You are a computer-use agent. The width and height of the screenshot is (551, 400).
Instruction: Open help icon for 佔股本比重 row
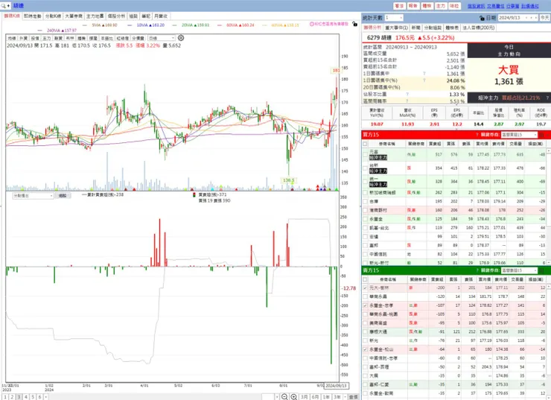[x=407, y=94]
